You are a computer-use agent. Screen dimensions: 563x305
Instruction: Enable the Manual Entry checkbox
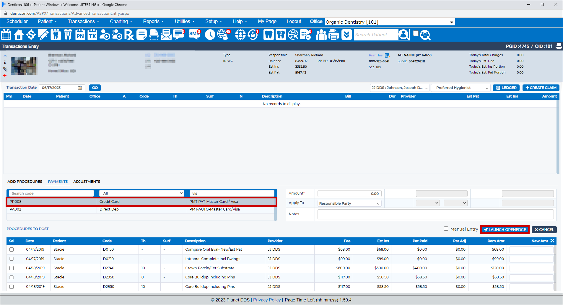pyautogui.click(x=446, y=229)
